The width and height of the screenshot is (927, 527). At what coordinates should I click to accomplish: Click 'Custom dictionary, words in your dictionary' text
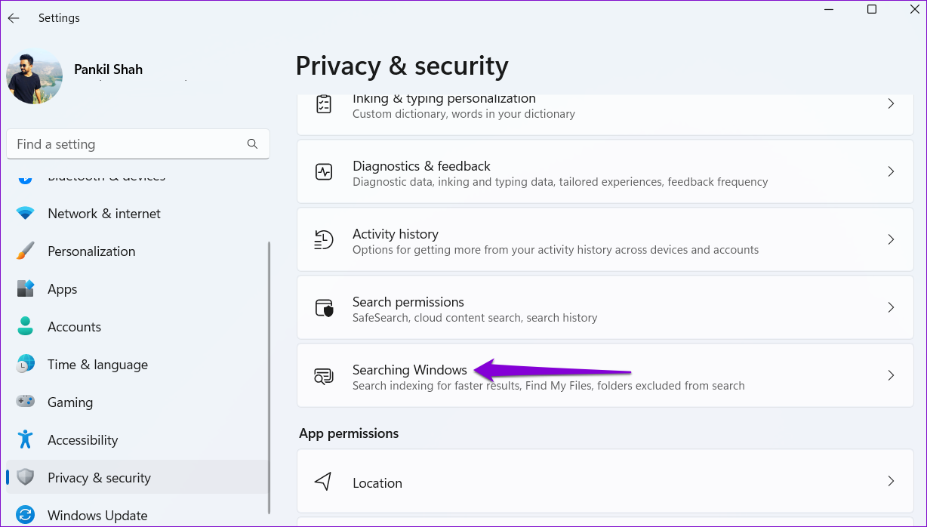click(463, 114)
